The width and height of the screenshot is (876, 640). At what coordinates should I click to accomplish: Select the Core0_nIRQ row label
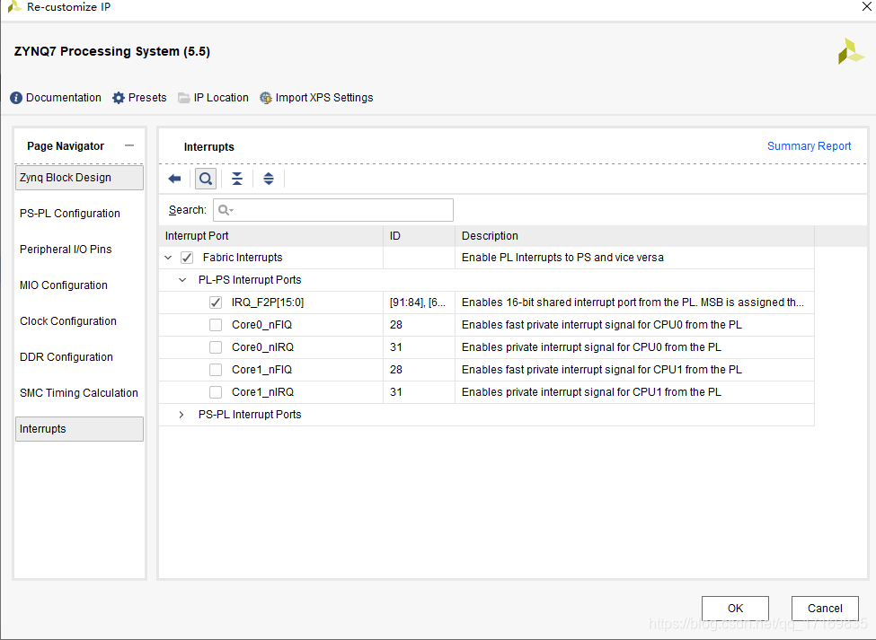pos(262,347)
